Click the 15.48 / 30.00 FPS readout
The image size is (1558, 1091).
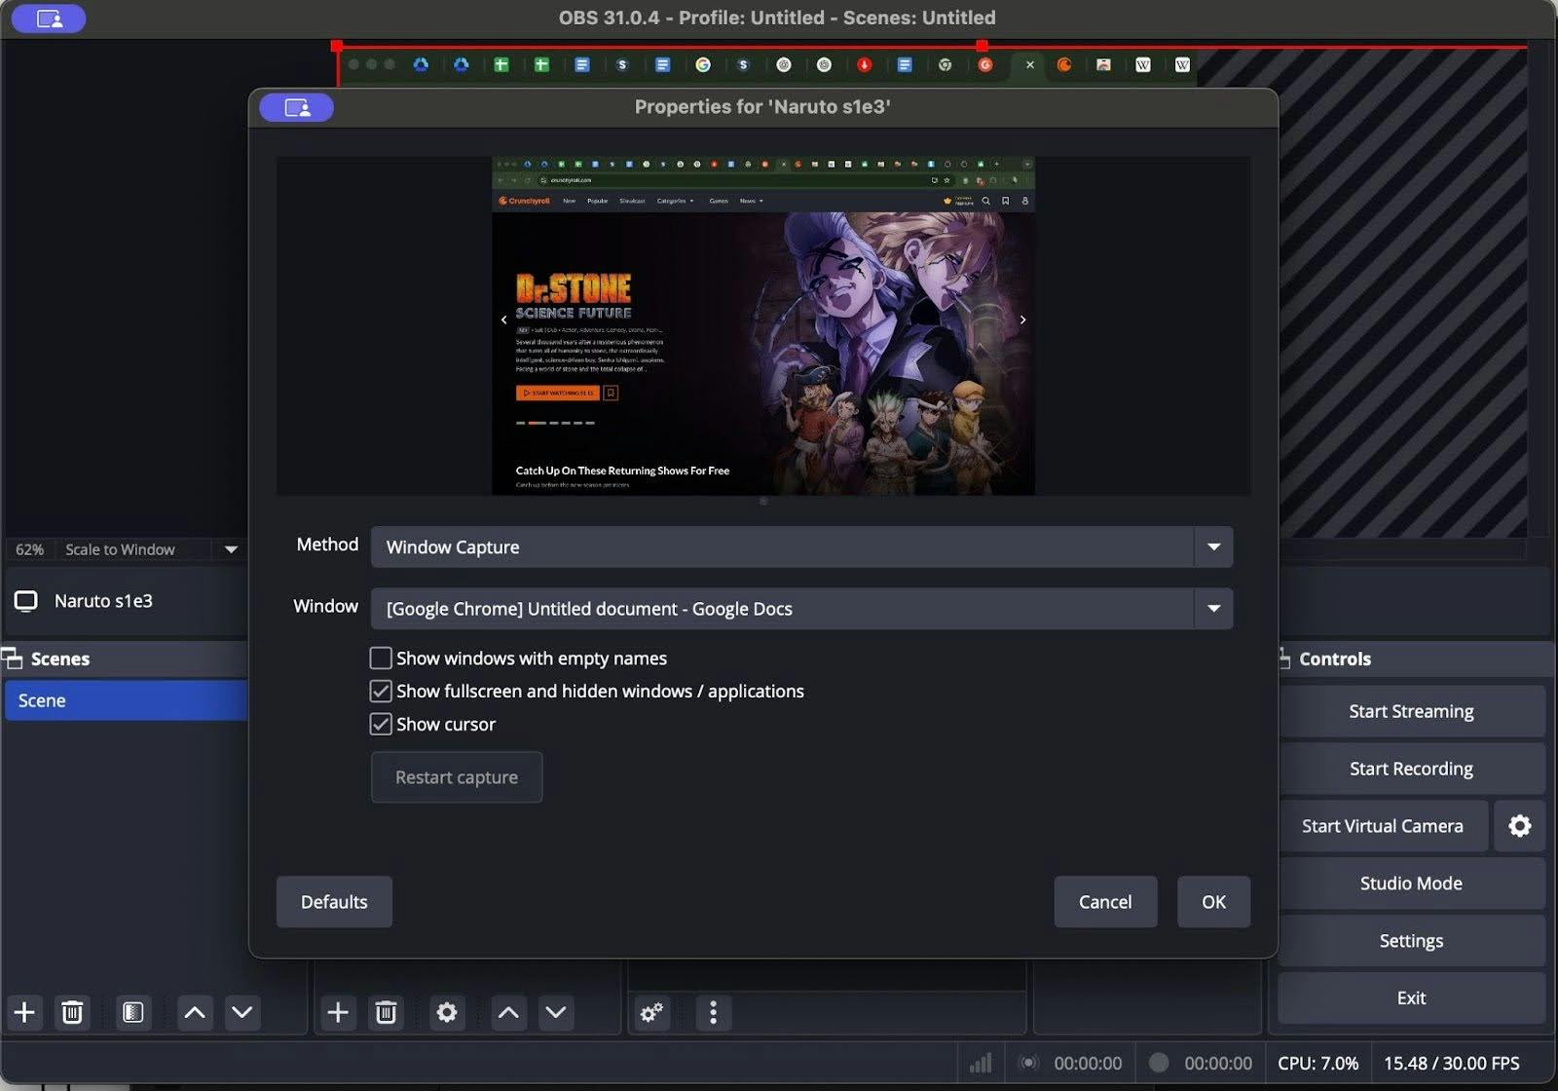[1451, 1063]
